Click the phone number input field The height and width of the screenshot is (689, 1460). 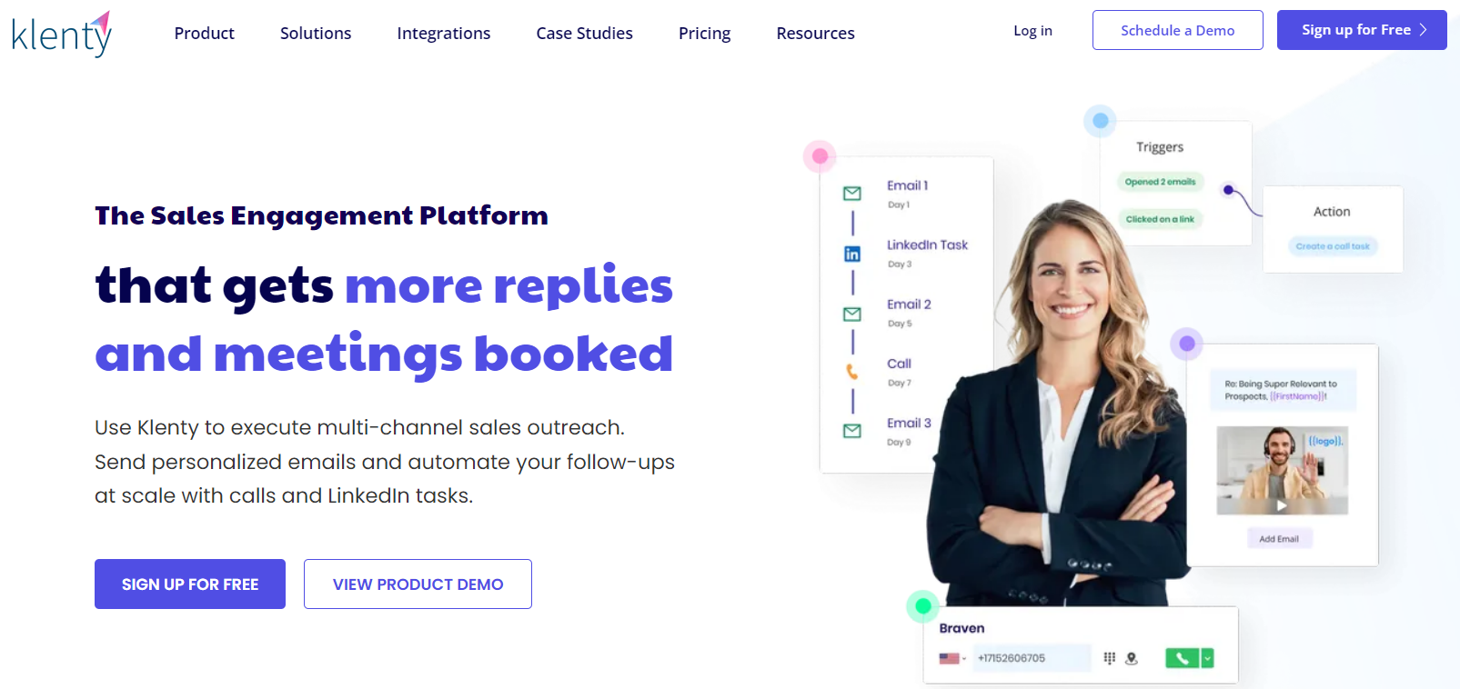click(1032, 658)
